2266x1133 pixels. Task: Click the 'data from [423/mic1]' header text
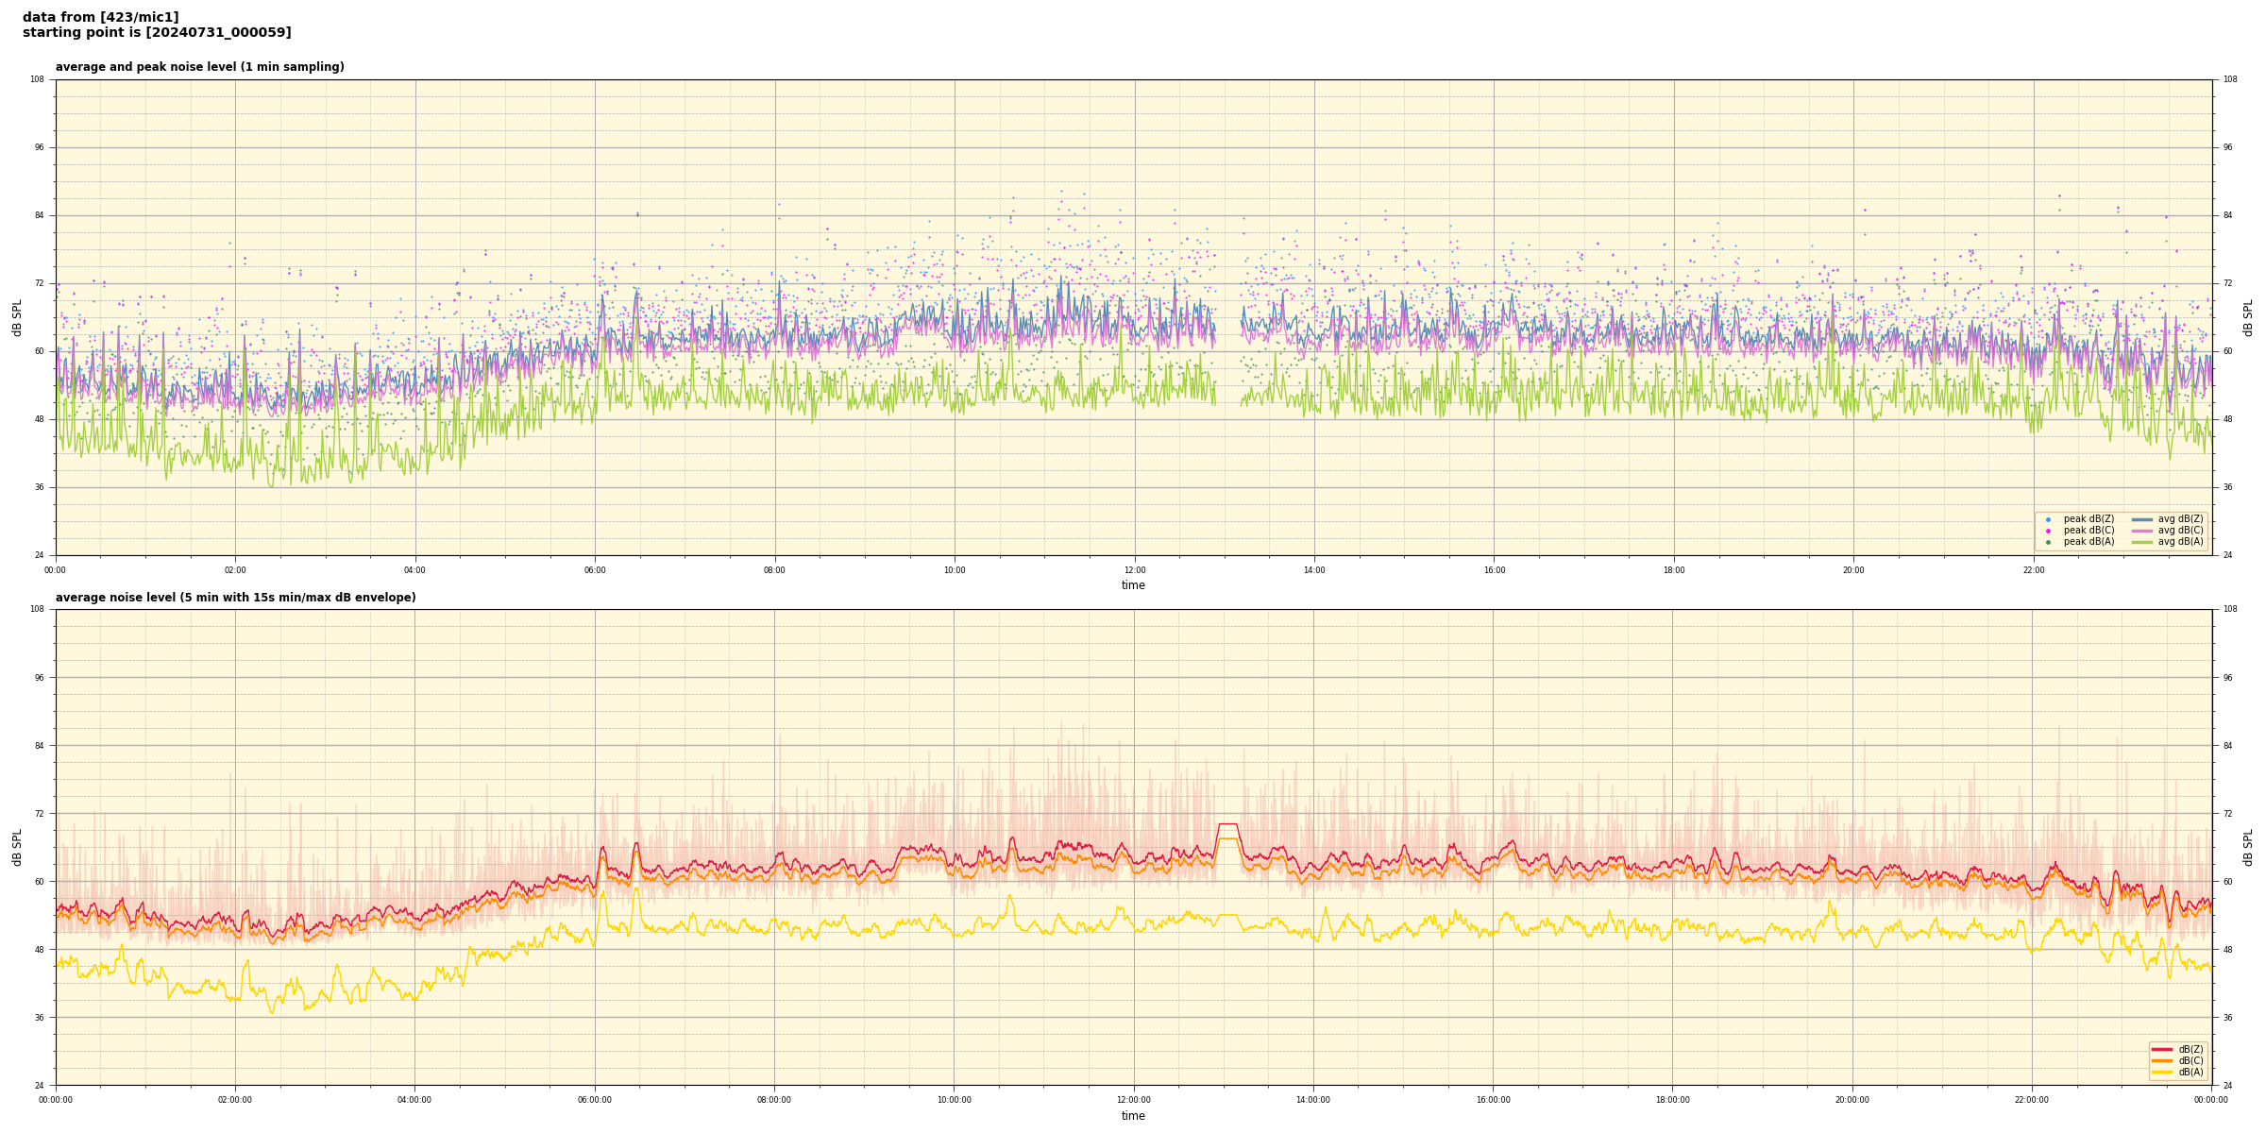[x=101, y=17]
